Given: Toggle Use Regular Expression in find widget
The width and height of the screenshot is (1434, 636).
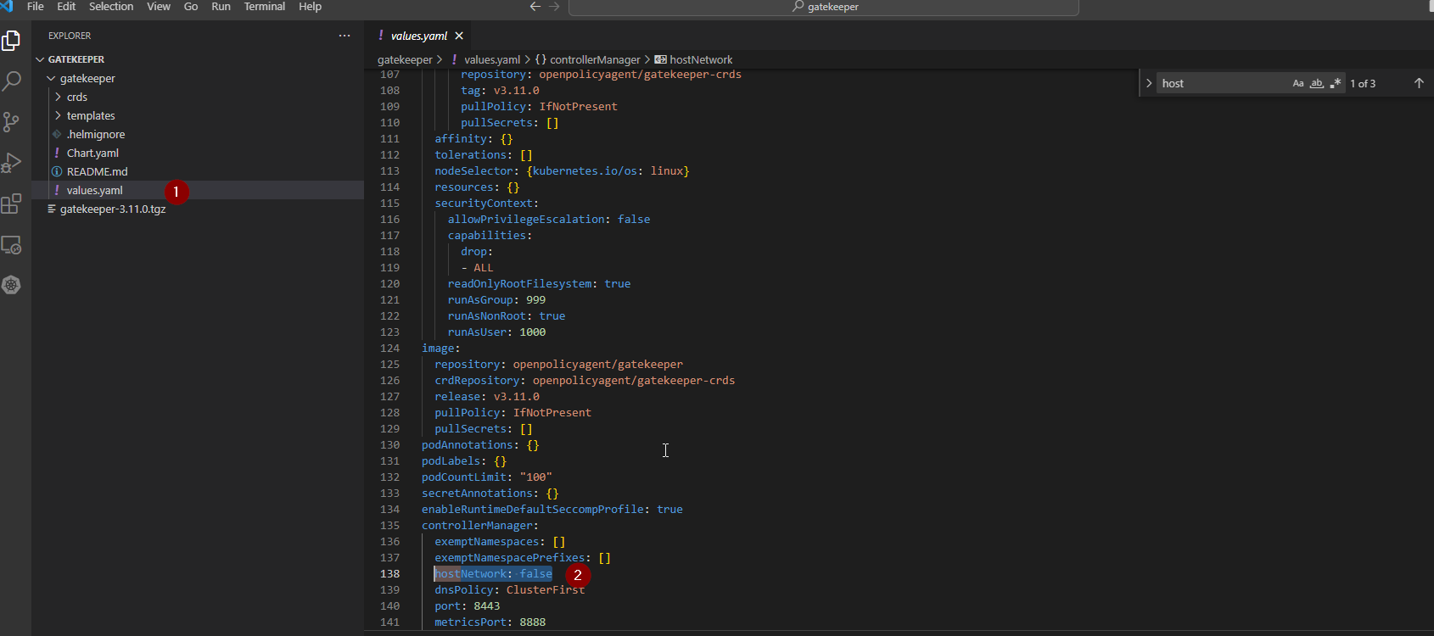Looking at the screenshot, I should click(1336, 83).
